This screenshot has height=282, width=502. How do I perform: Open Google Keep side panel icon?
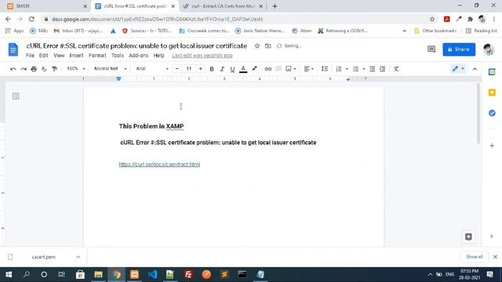(x=492, y=92)
